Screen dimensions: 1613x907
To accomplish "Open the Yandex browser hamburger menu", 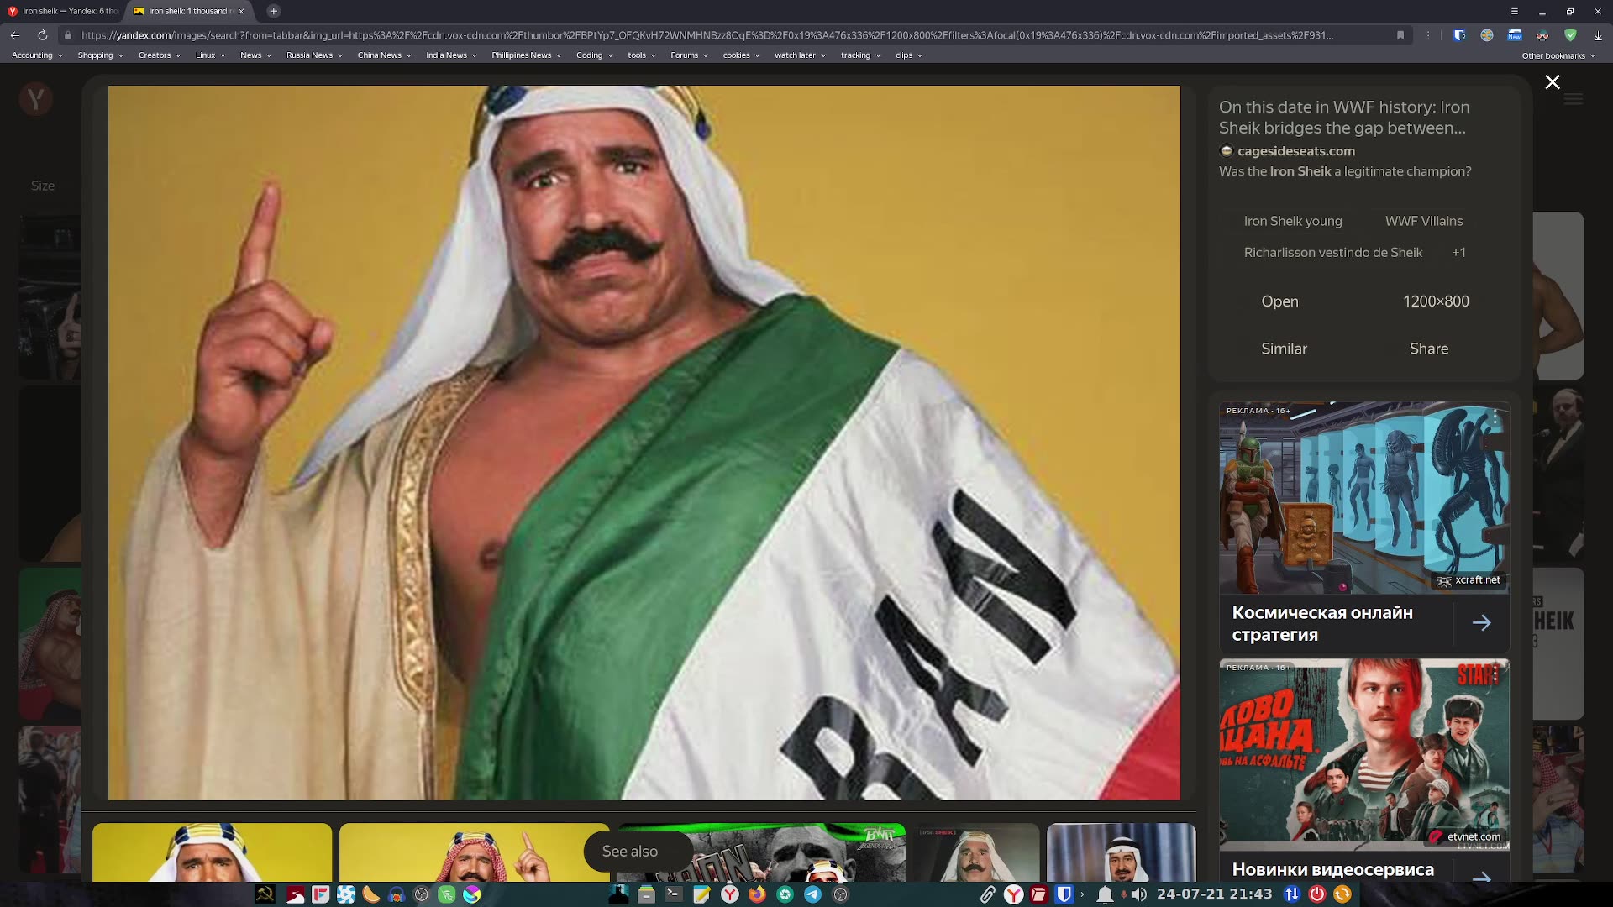I will (x=1515, y=11).
